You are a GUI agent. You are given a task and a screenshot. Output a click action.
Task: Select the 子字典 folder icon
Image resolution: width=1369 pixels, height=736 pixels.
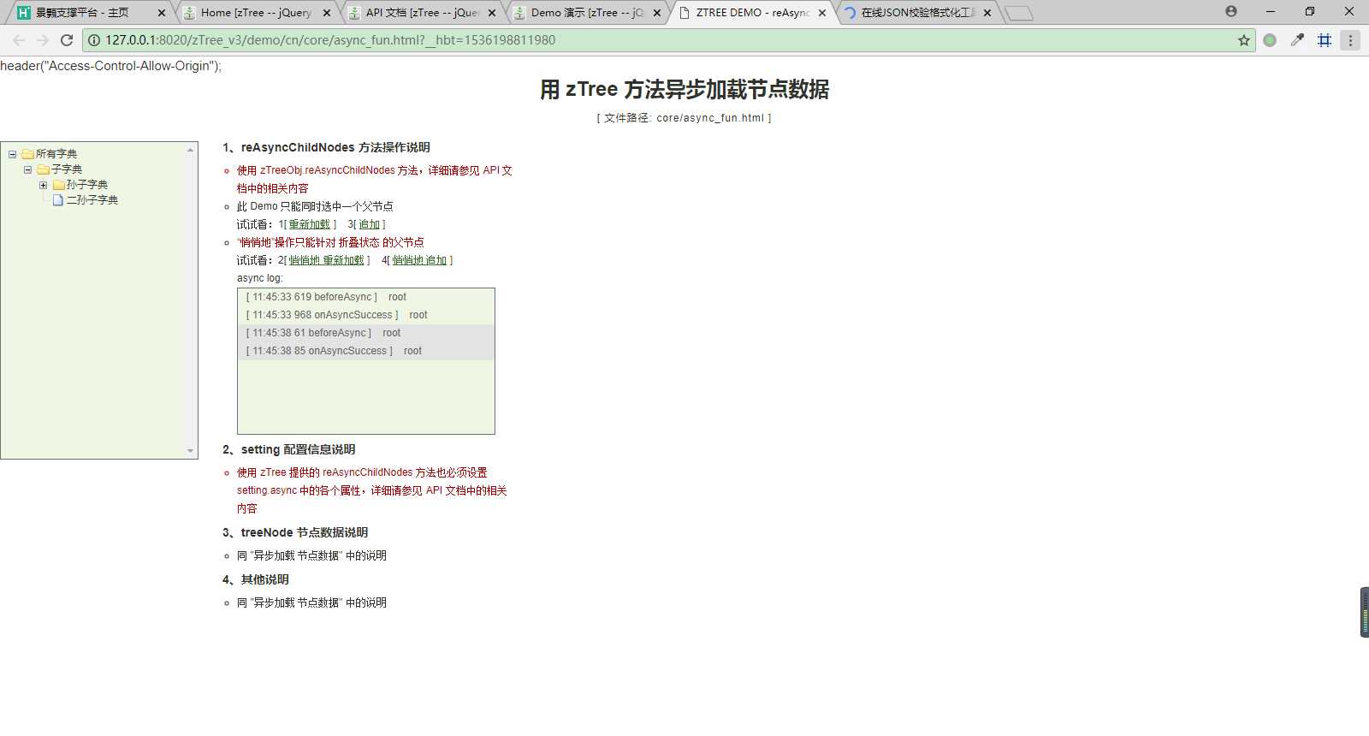point(43,169)
